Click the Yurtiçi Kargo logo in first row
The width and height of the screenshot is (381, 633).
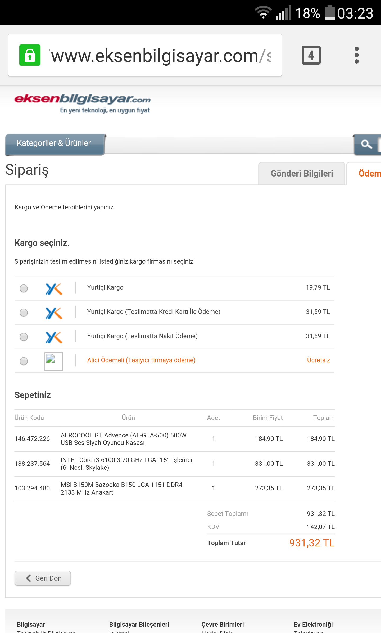click(x=54, y=288)
